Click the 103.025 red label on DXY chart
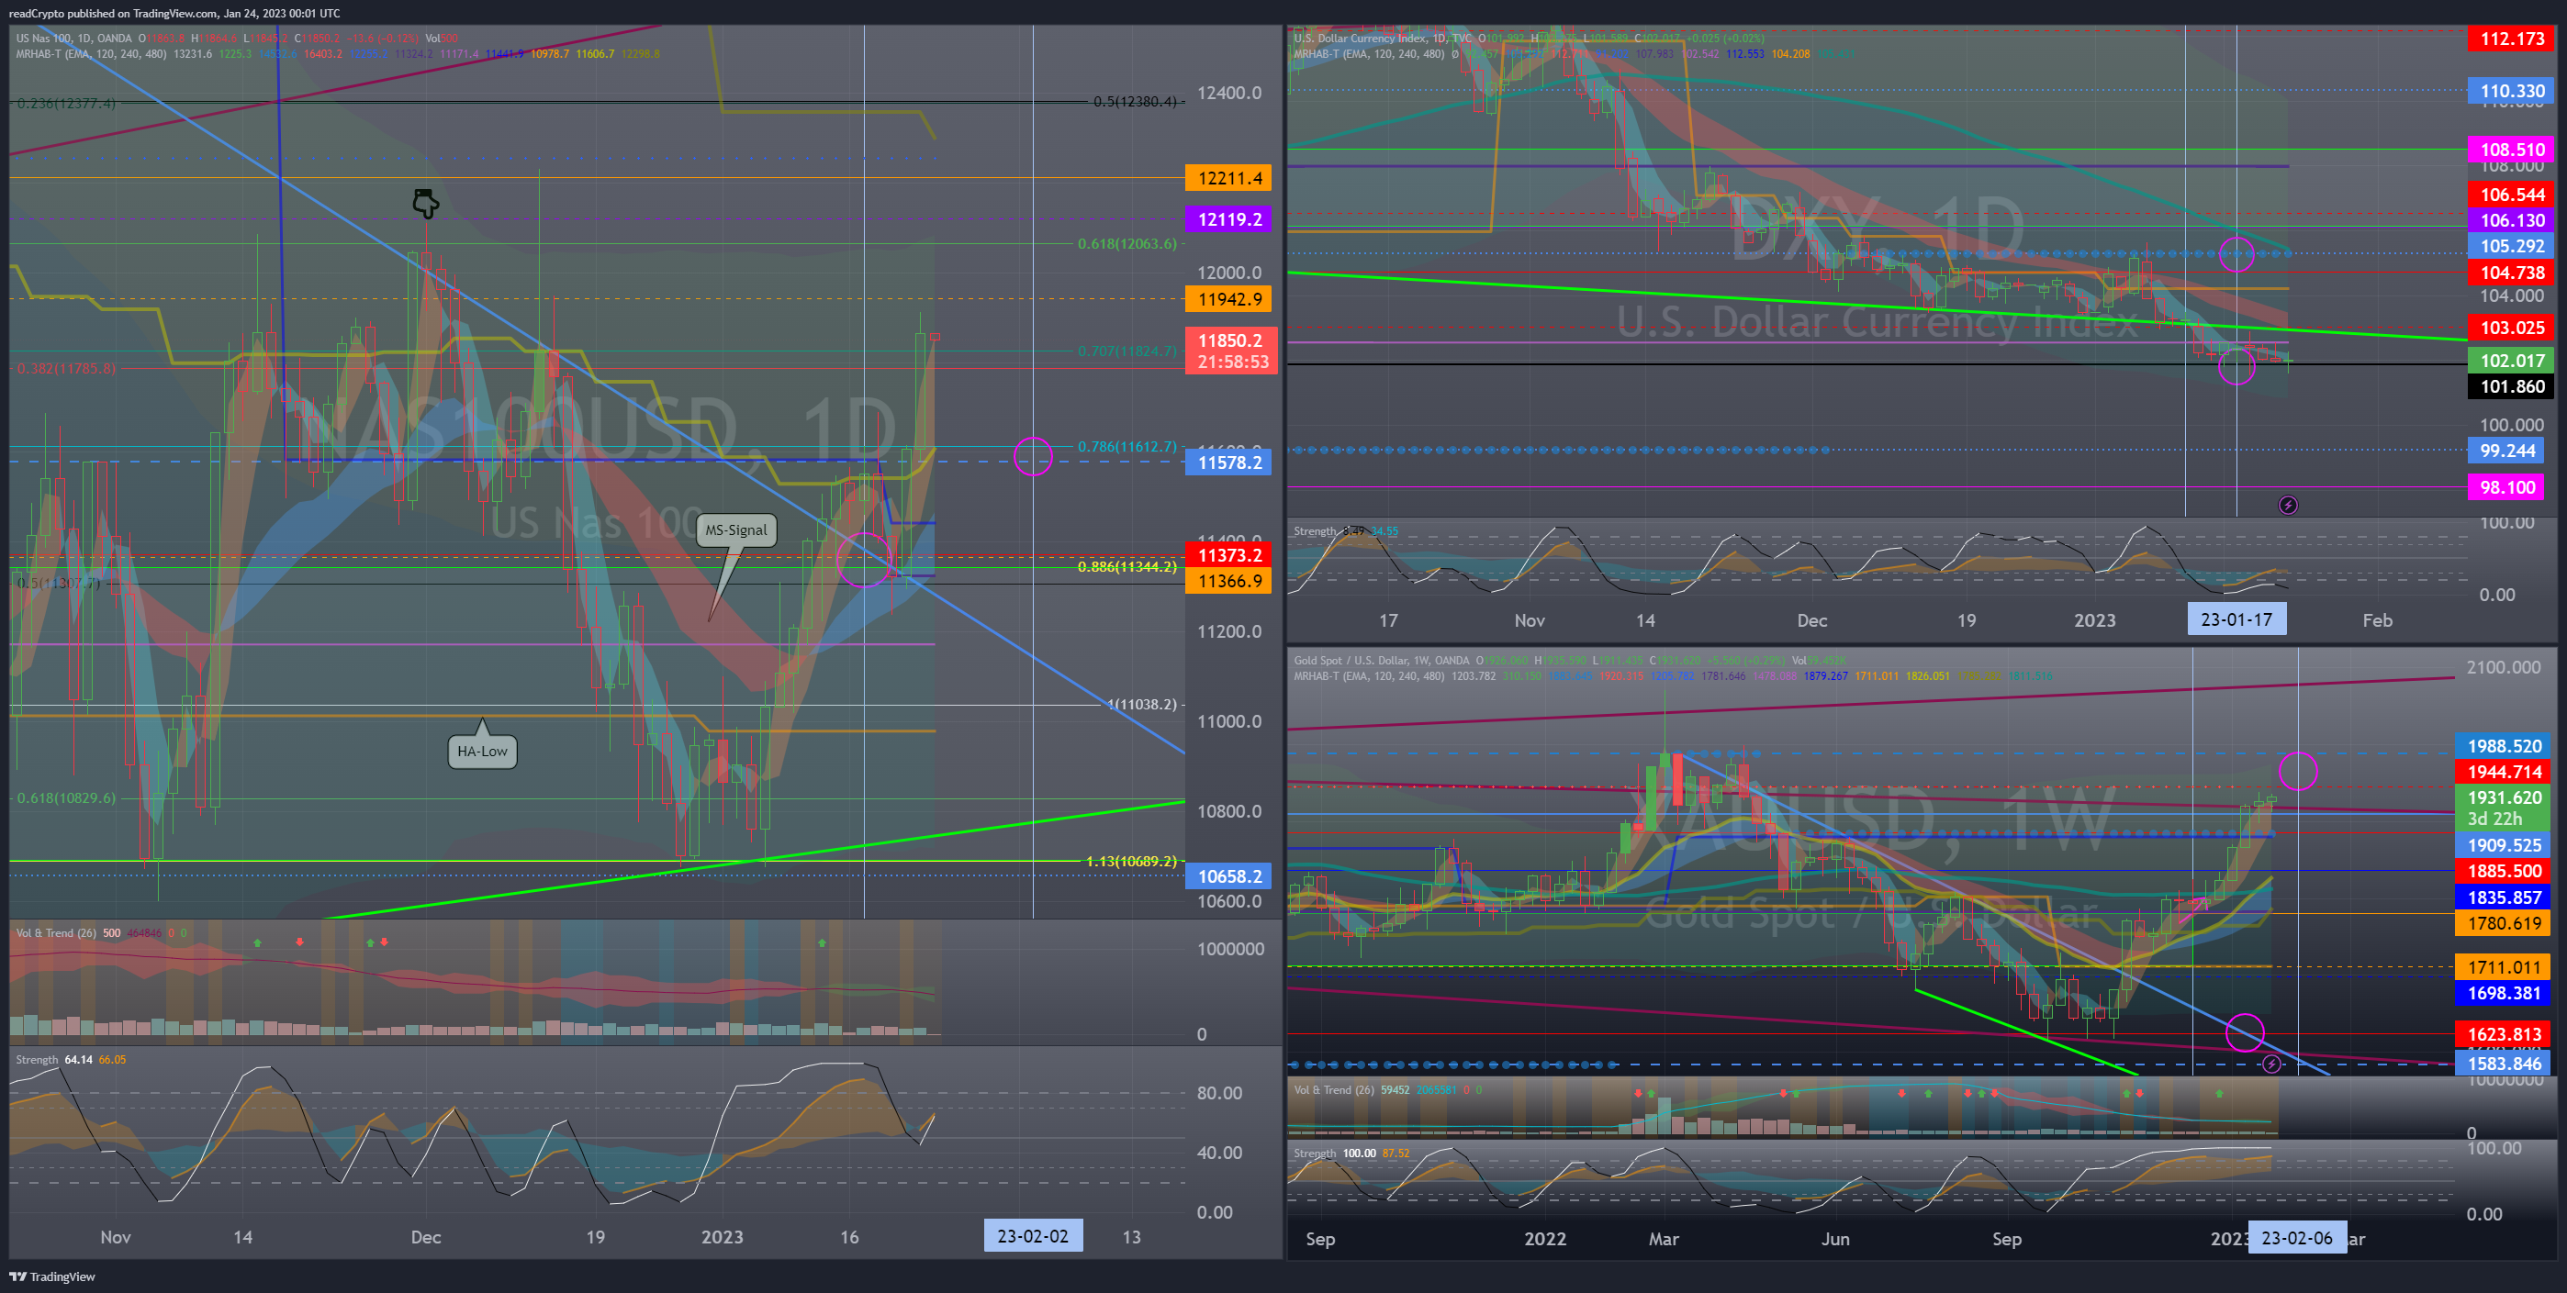 pos(2511,328)
